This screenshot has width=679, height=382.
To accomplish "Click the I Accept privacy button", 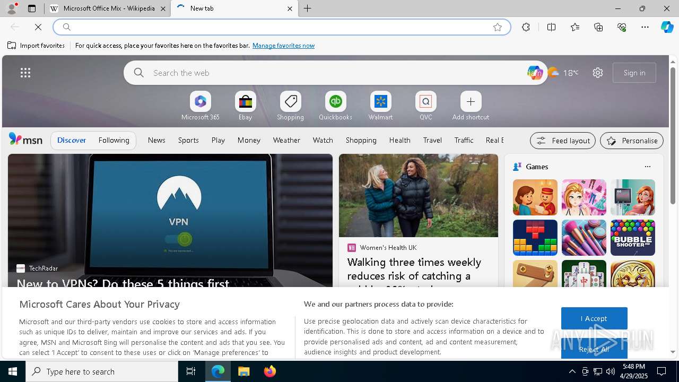I will pos(594,318).
